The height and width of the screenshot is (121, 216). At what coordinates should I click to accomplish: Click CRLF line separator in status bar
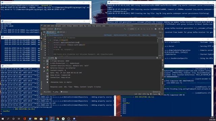pos(140,94)
